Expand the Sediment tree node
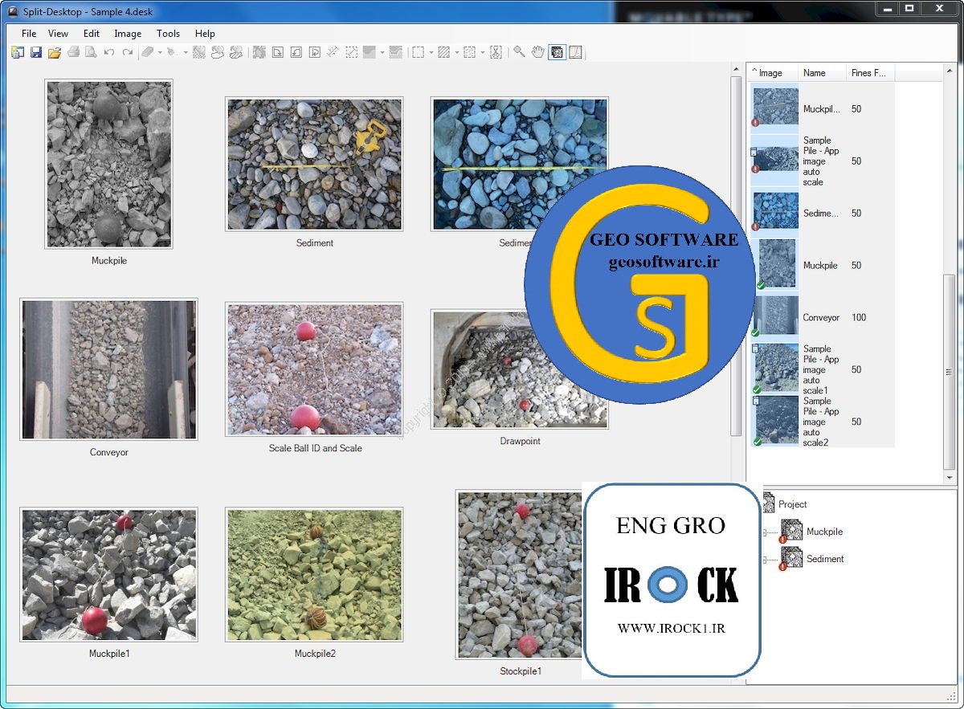The image size is (964, 709). coord(764,559)
